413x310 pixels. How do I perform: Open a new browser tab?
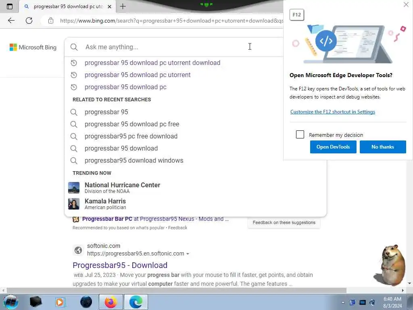(x=123, y=6)
